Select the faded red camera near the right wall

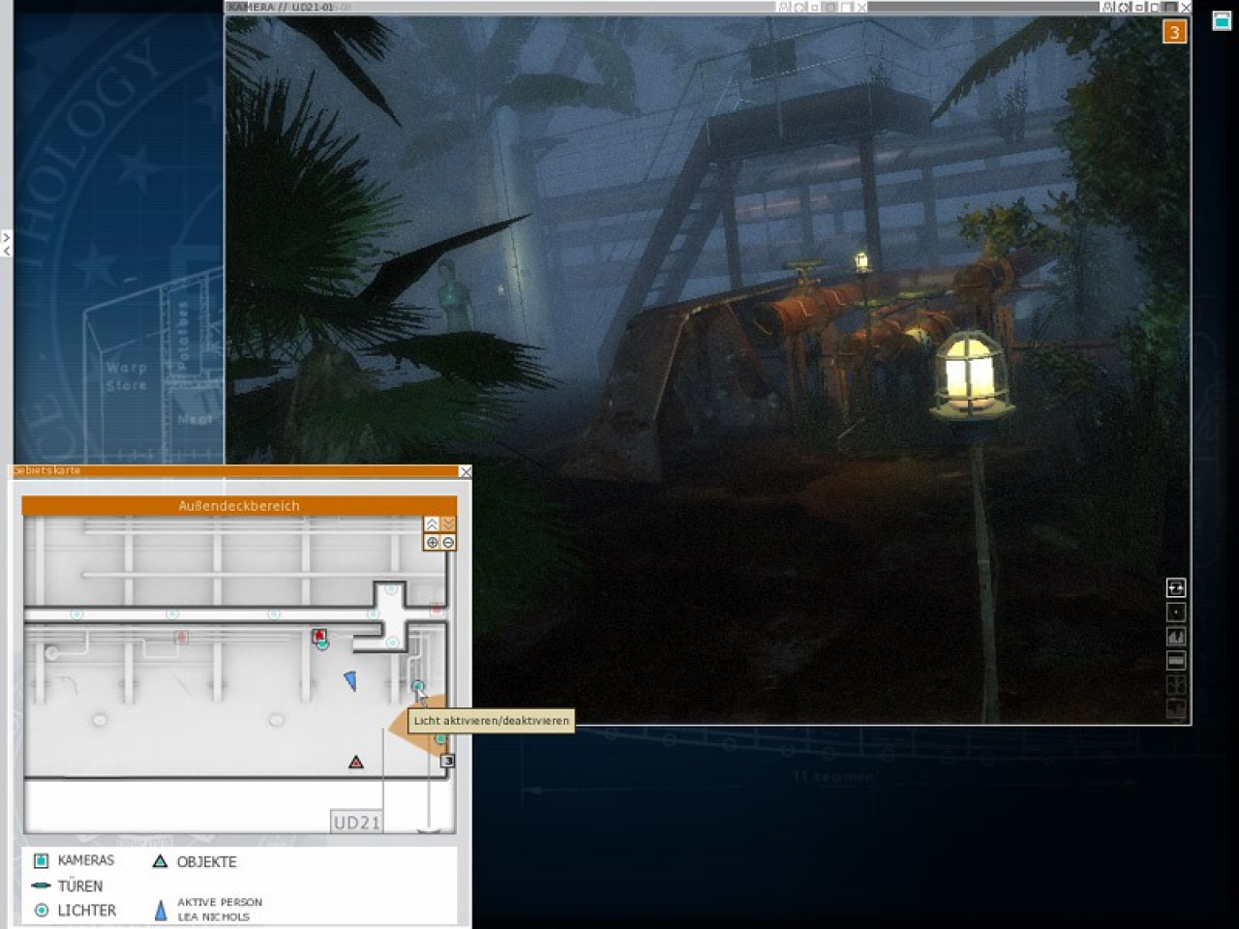click(437, 609)
